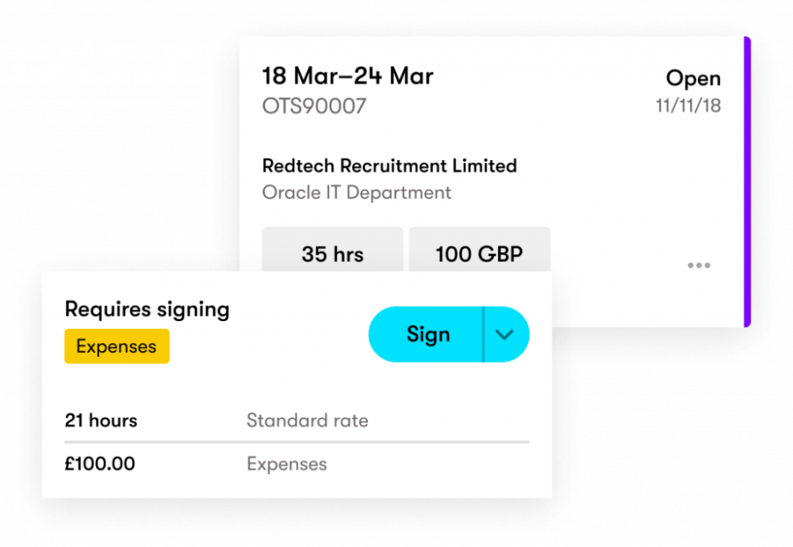Click the 18 Mar–24 Mar date range heading
The height and width of the screenshot is (547, 793).
point(347,76)
